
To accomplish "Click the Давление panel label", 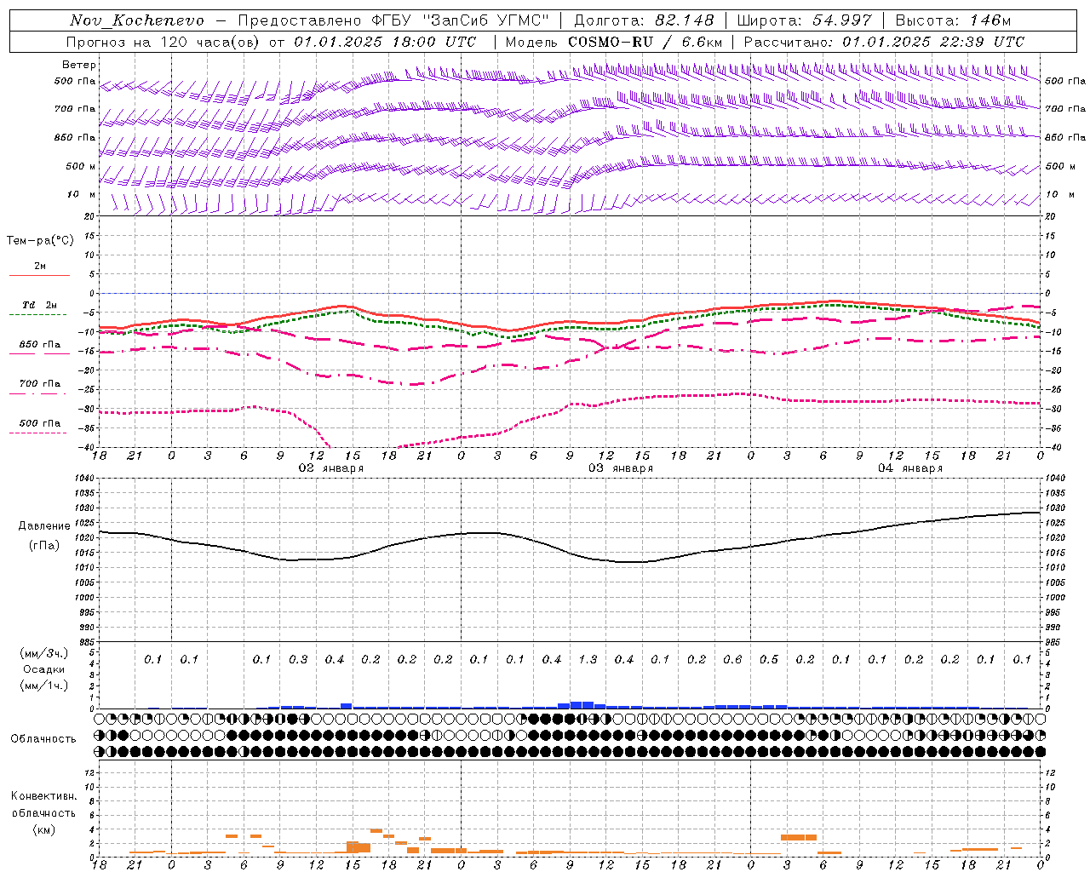I will 43,526.
